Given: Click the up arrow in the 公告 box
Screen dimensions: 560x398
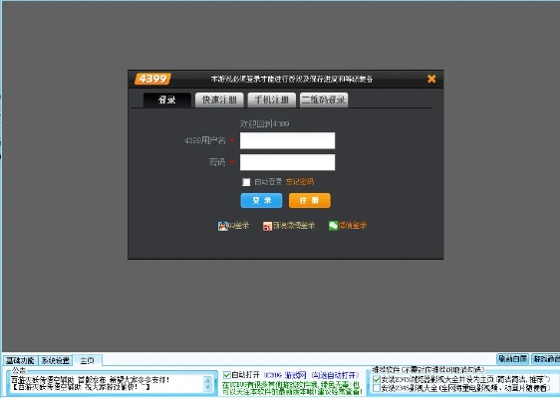Looking at the screenshot, I should [207, 380].
